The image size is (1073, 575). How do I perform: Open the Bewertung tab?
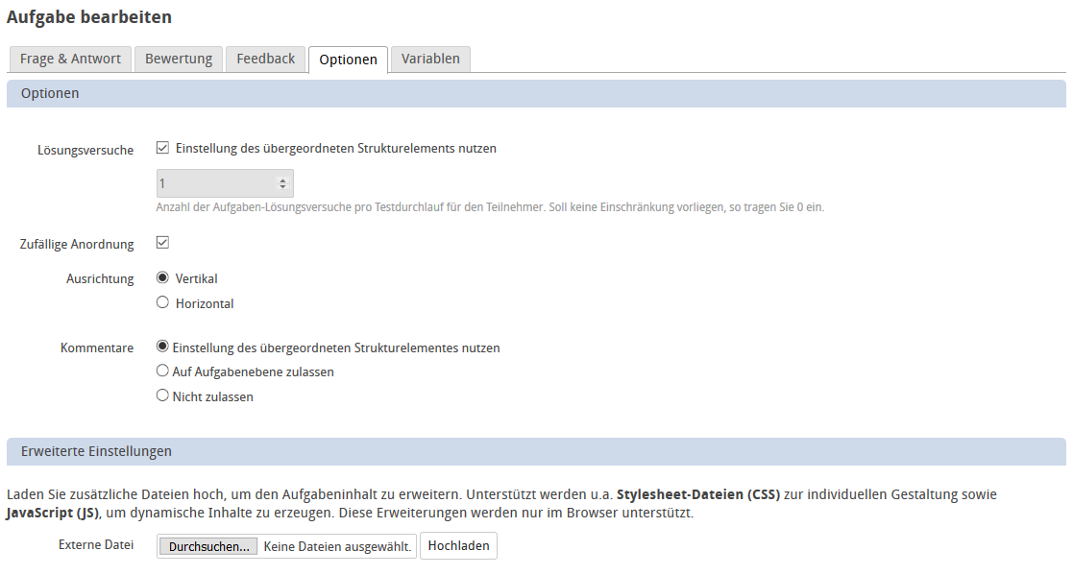(179, 59)
